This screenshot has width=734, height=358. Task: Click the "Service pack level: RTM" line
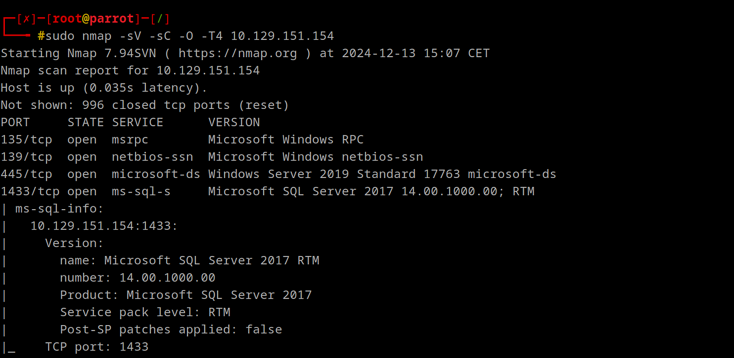pos(145,312)
